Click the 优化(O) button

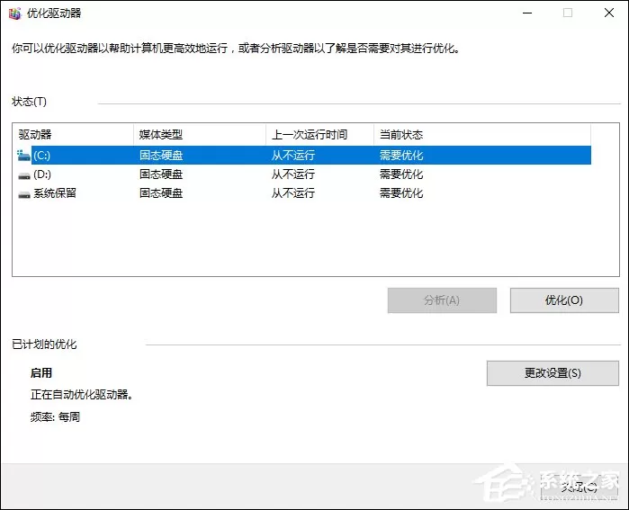tap(564, 300)
